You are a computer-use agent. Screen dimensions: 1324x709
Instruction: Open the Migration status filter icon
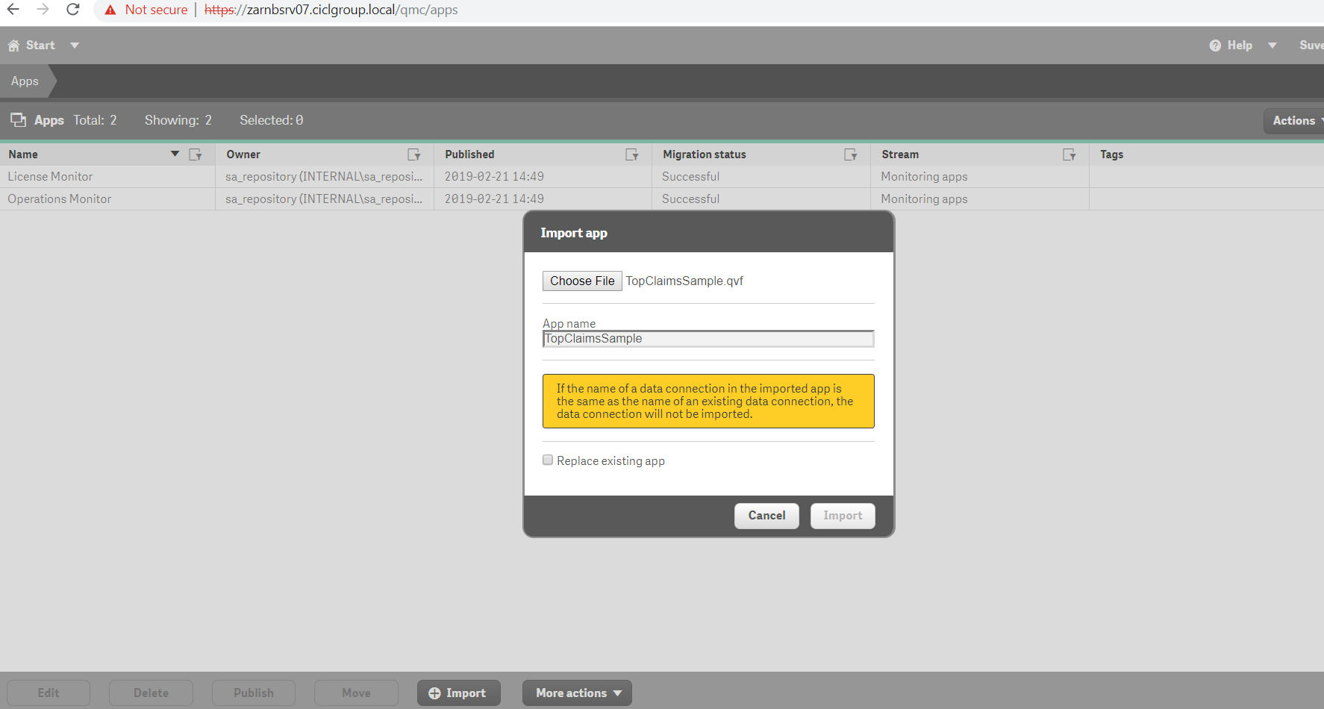(851, 154)
